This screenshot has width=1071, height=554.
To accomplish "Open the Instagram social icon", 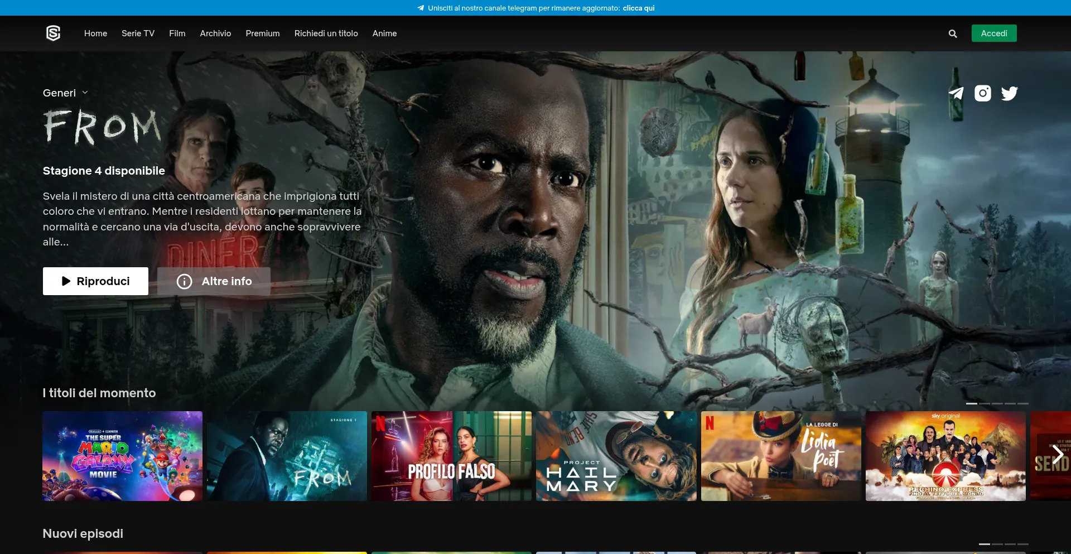I will pos(983,93).
